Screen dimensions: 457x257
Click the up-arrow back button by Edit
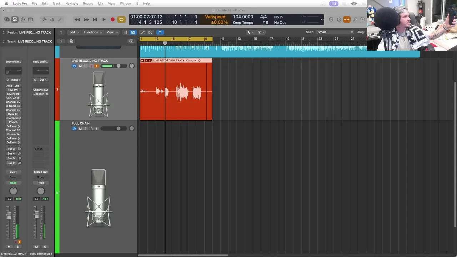pyautogui.click(x=61, y=32)
